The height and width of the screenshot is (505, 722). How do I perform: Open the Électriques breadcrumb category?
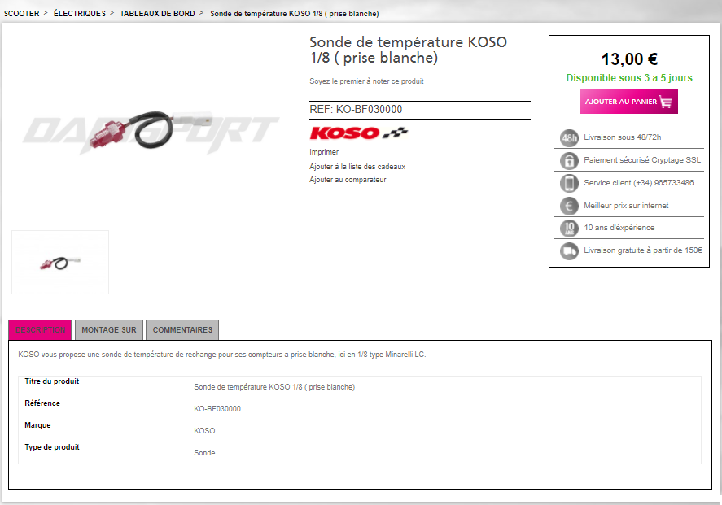[80, 13]
